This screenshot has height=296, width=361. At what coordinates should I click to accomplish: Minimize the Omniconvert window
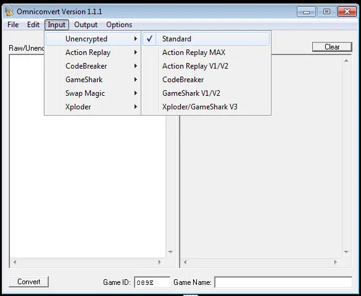[x=306, y=12]
